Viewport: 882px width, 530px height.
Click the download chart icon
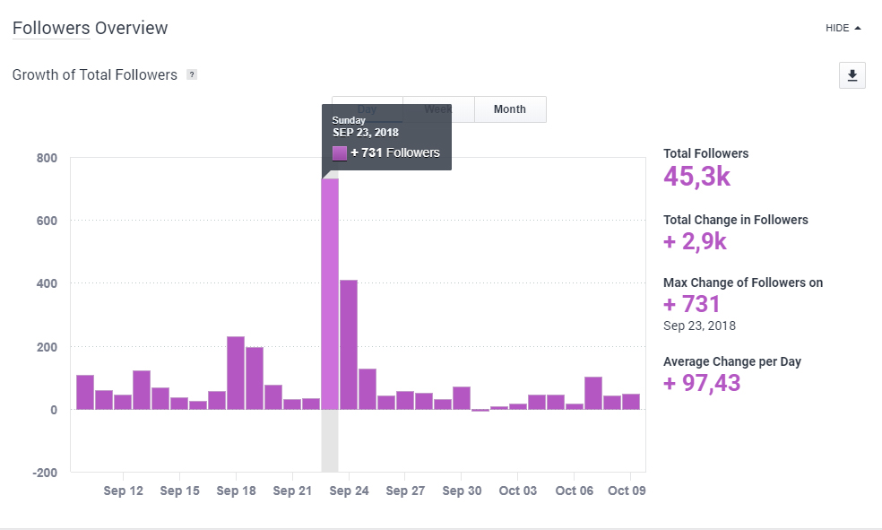click(x=852, y=76)
